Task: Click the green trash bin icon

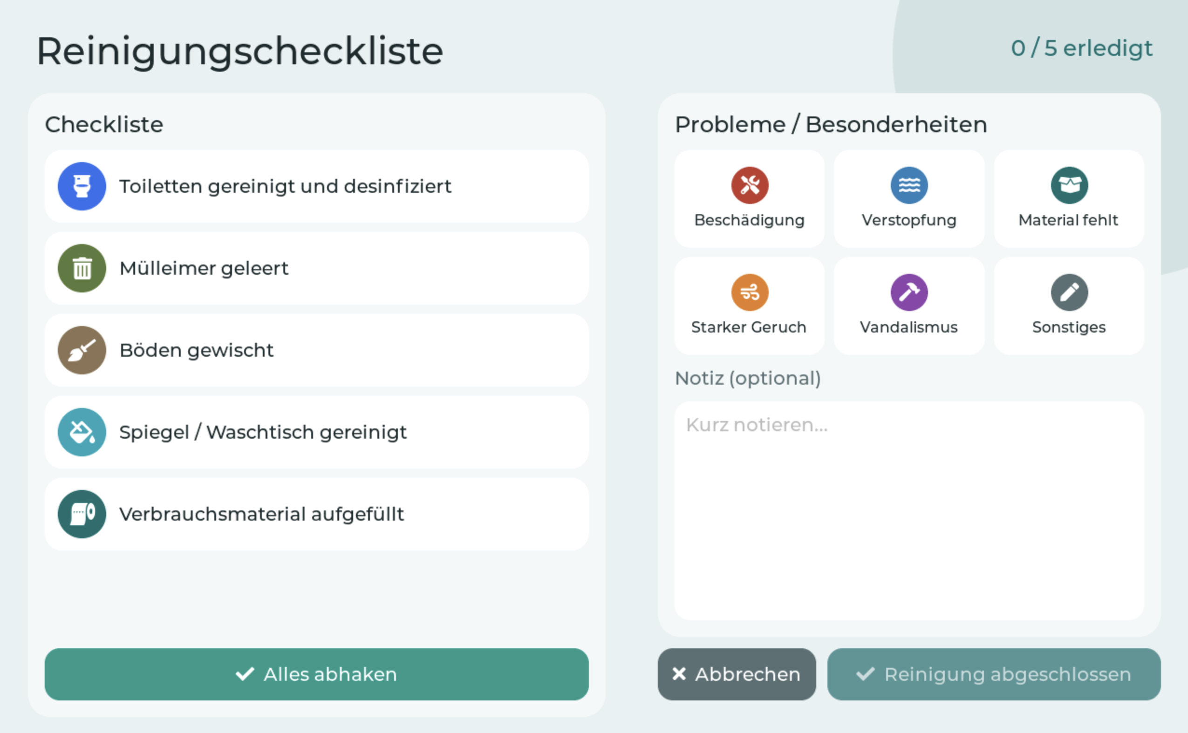Action: point(82,268)
